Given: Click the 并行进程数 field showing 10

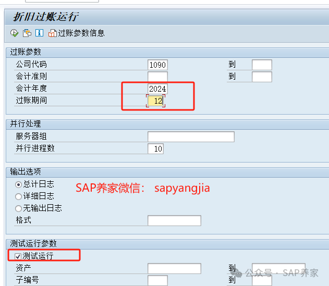Looking at the screenshot, I should coord(156,148).
